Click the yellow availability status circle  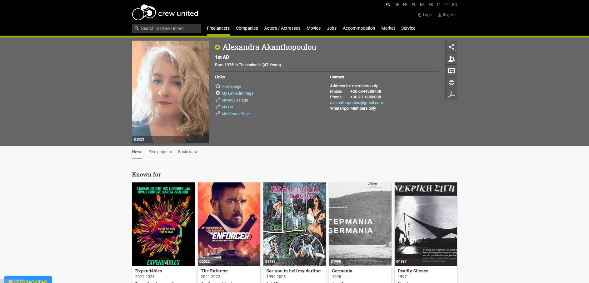(217, 47)
